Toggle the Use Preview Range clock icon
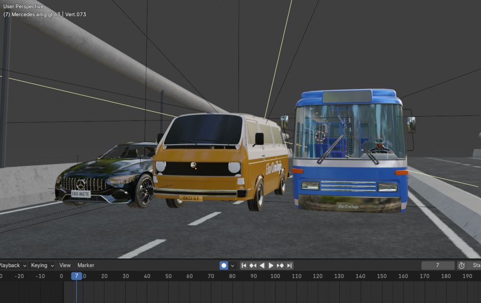This screenshot has width=481, height=303. 461,265
